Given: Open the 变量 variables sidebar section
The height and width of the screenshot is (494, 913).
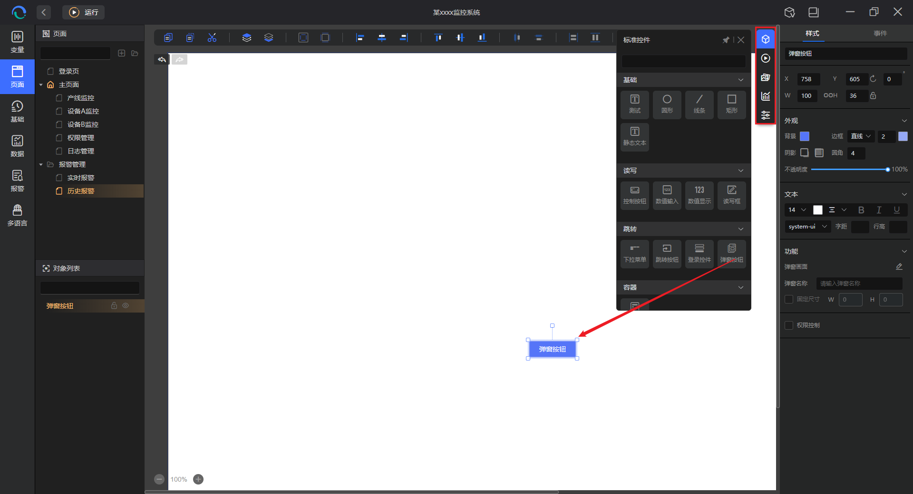Looking at the screenshot, I should point(17,42).
